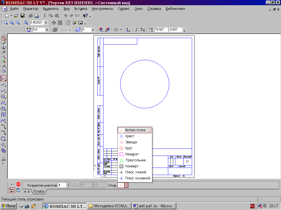This screenshot has height=210, width=281.
Task: Select the Geometry panel icon in sidebar
Action: [x=4, y=38]
